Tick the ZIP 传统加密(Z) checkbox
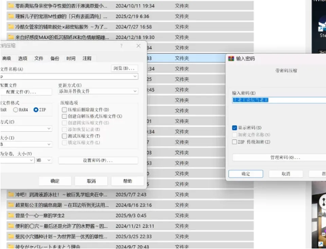 [235, 142]
